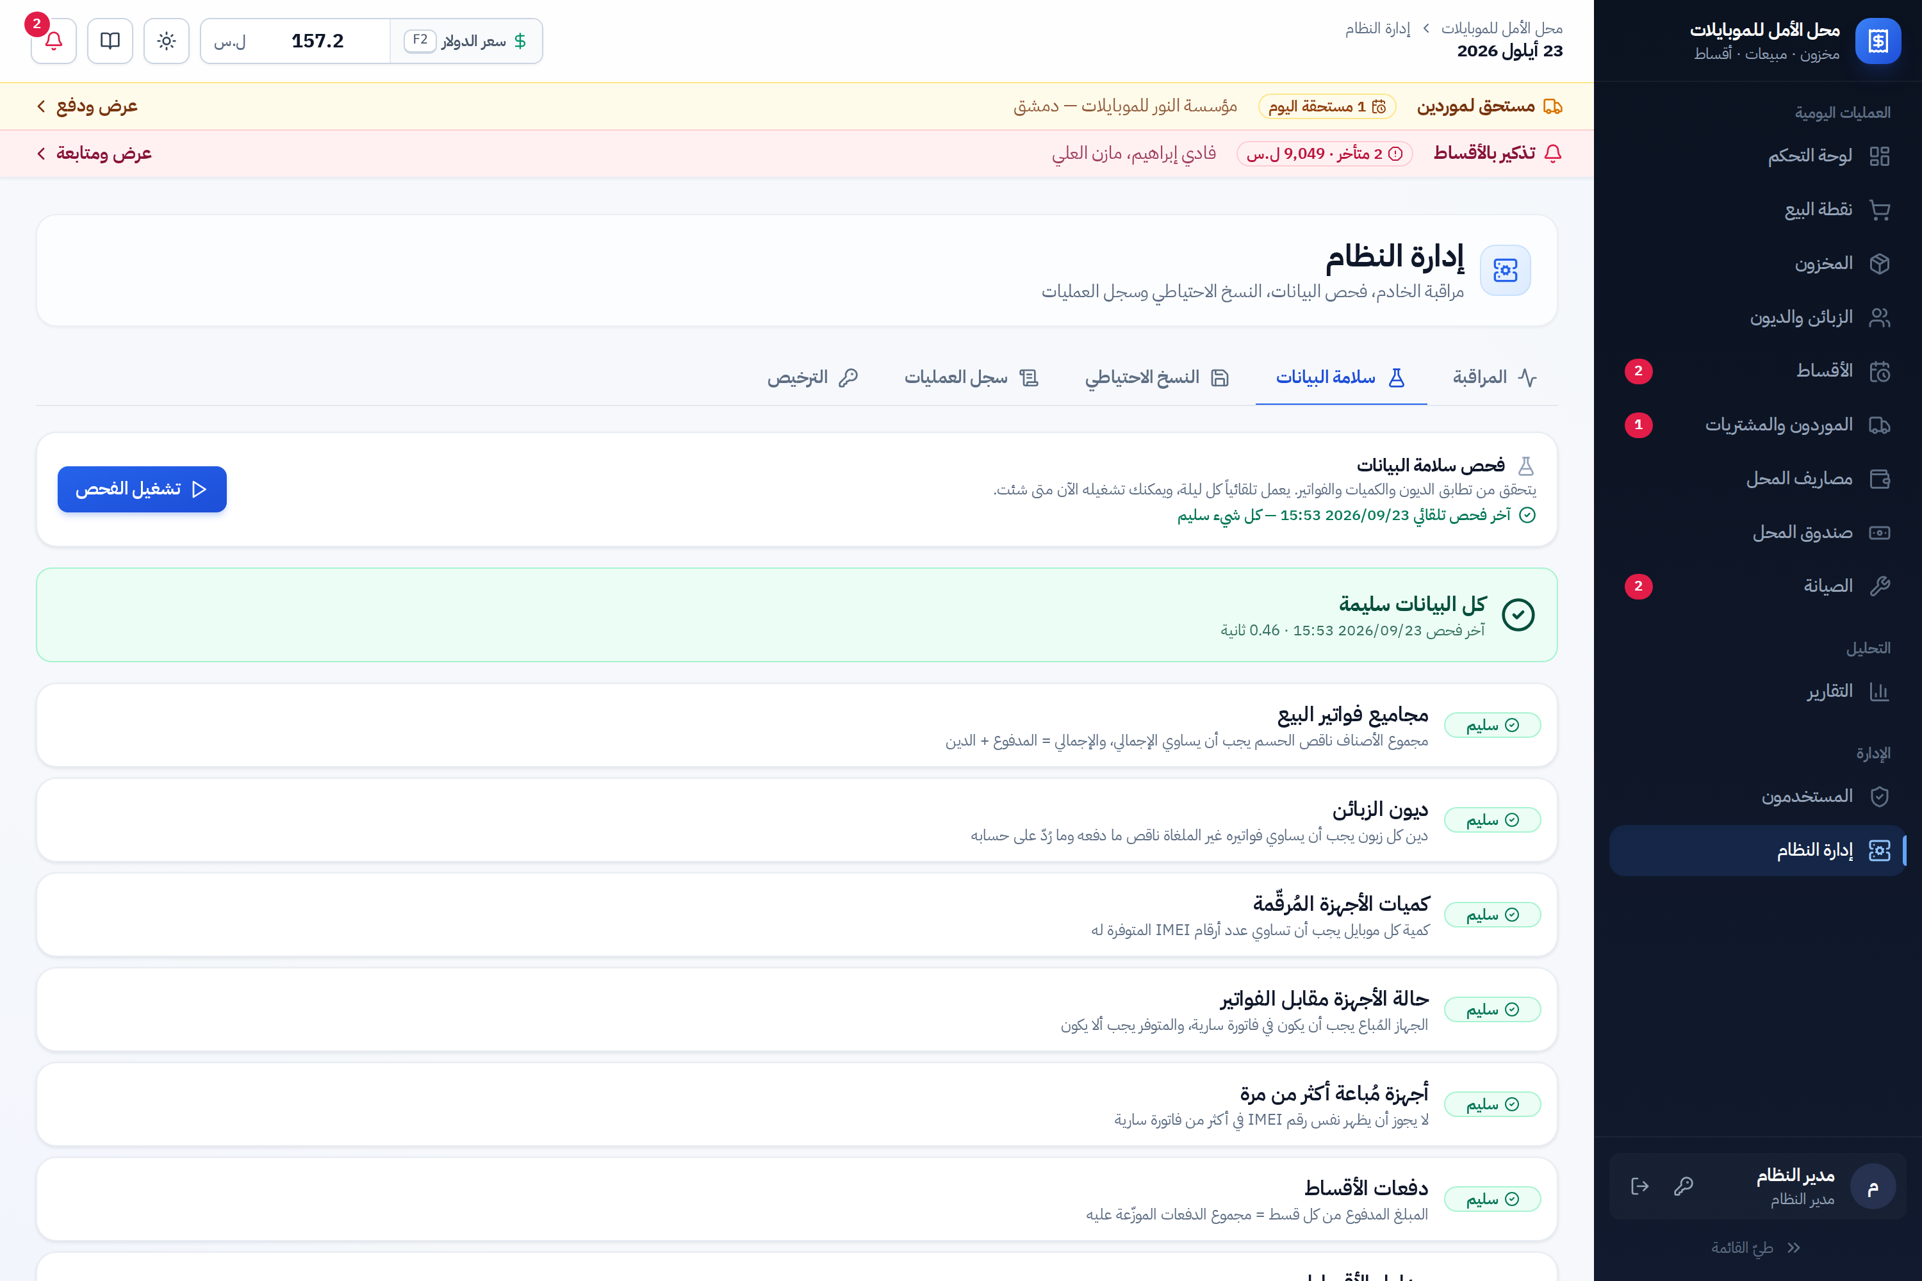This screenshot has width=1922, height=1281.
Task: Click the 1 مستحقة اليوم badge
Action: pyautogui.click(x=1326, y=106)
